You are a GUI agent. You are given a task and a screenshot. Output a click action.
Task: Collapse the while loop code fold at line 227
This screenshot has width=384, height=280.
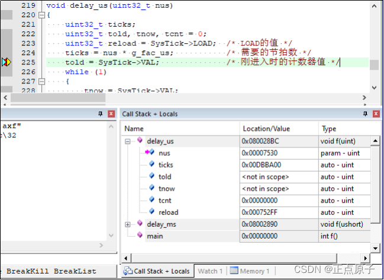tap(40, 81)
